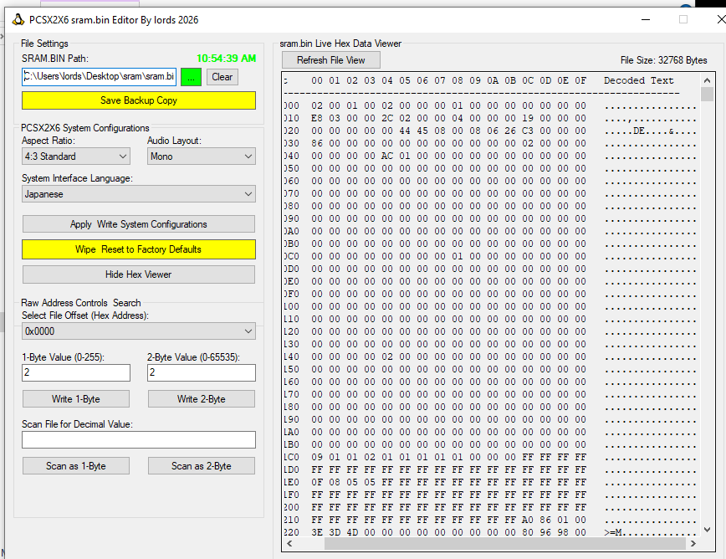Image resolution: width=726 pixels, height=559 pixels.
Task: Click hex viewer horizontal scrollbar right arrow
Action: coord(693,543)
